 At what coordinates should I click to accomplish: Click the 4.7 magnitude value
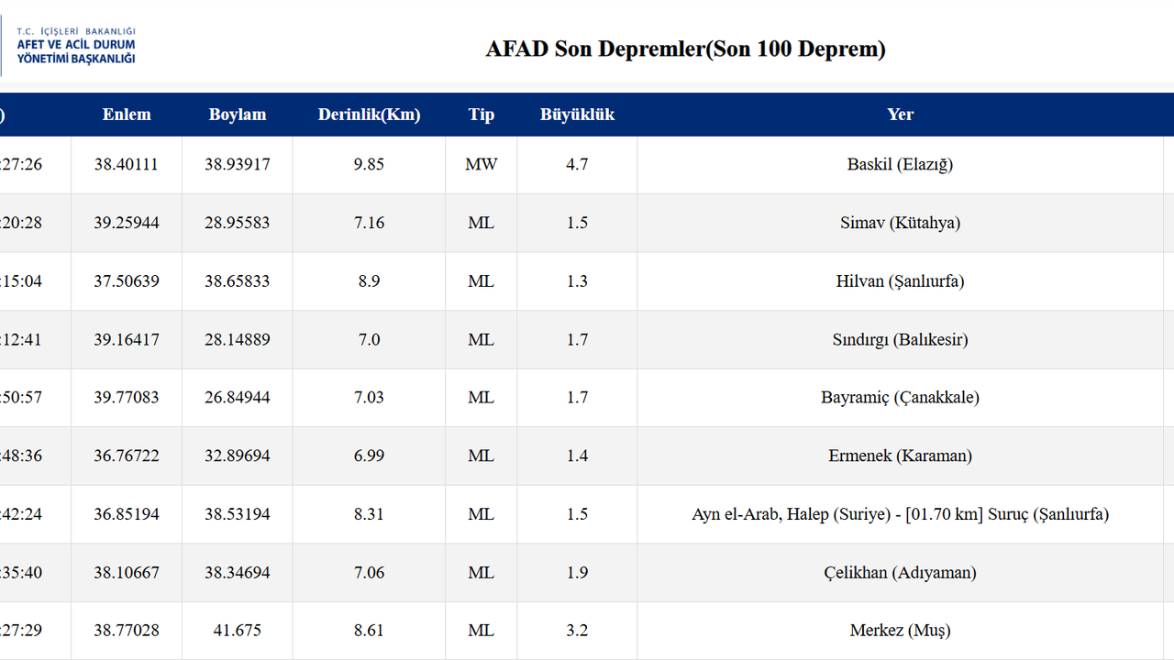577,164
